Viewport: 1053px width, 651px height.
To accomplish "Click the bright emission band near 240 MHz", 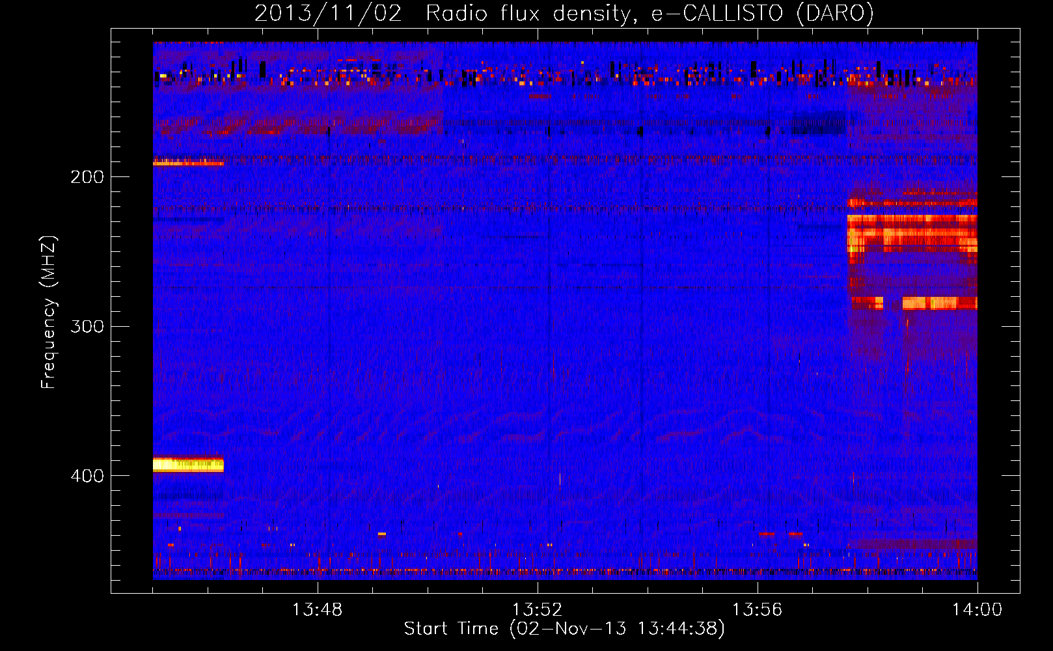I will pyautogui.click(x=912, y=233).
